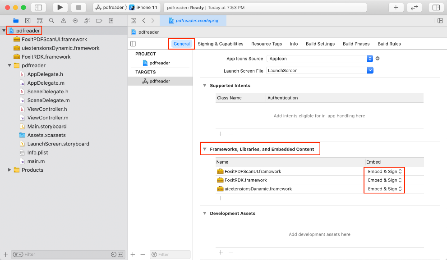447x260 pixels.
Task: Open the Library plus button
Action: [396, 7]
